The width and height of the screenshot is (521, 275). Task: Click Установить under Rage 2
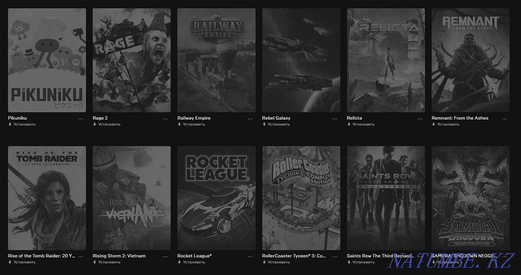point(107,124)
